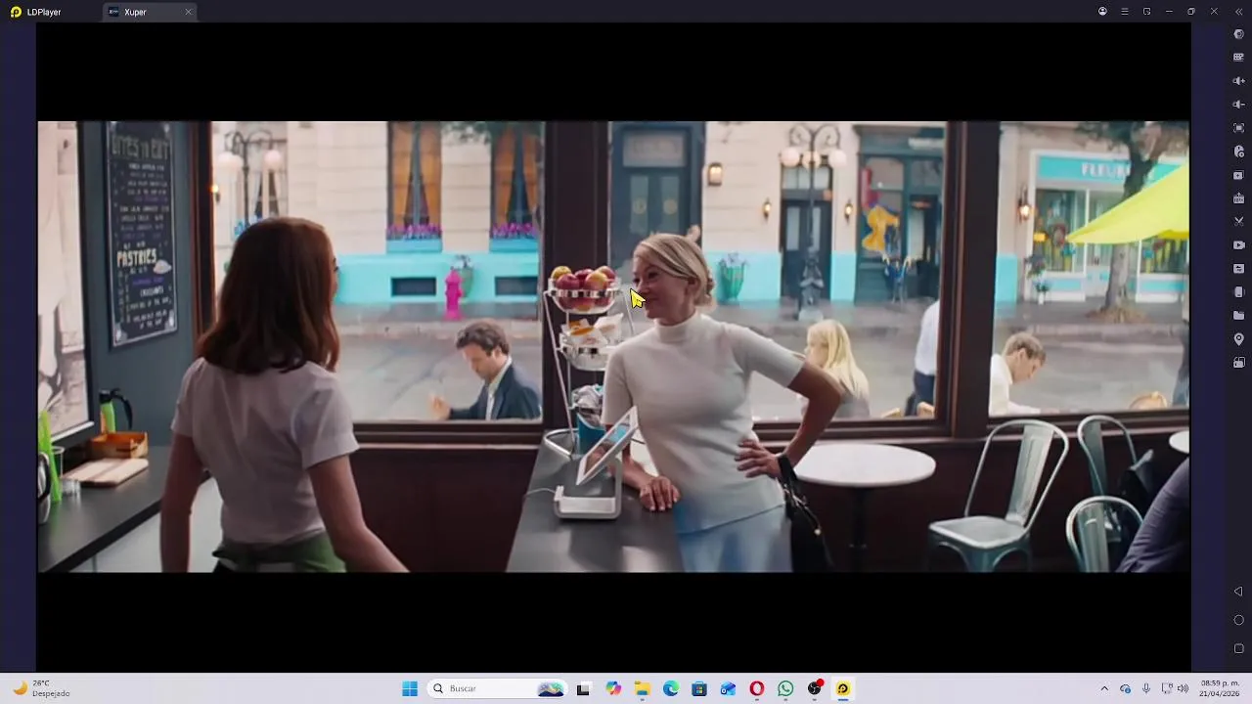Open Microsoft Store from the taskbar
Image resolution: width=1252 pixels, height=704 pixels.
click(x=699, y=688)
